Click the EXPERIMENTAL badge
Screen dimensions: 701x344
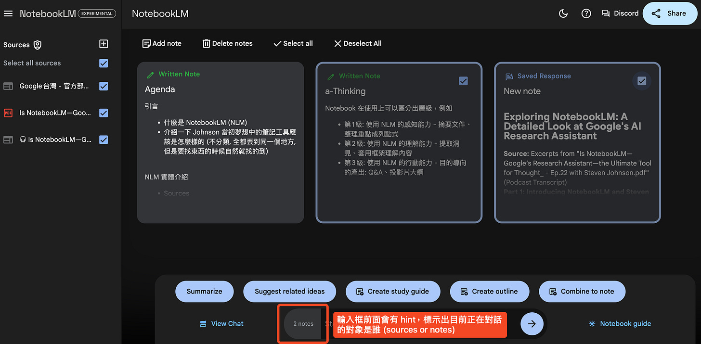click(x=97, y=13)
